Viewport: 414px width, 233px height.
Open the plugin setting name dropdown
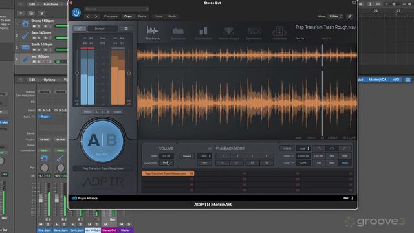point(116,9)
